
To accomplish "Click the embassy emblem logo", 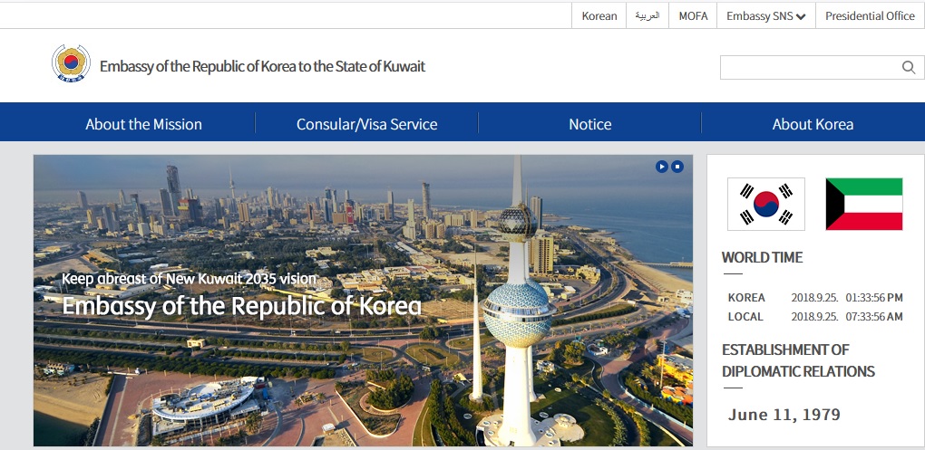I will click(x=71, y=63).
